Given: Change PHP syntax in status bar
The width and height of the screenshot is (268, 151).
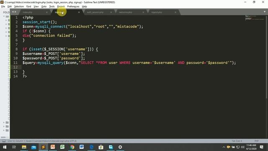Looking at the screenshot, I should [256, 141].
